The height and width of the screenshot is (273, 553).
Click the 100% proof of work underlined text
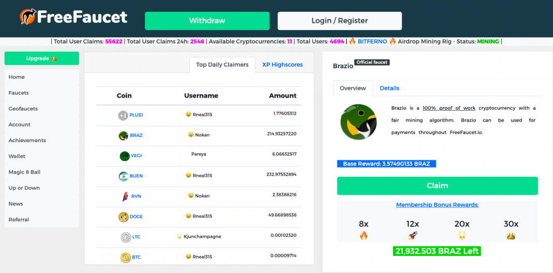tap(449, 108)
